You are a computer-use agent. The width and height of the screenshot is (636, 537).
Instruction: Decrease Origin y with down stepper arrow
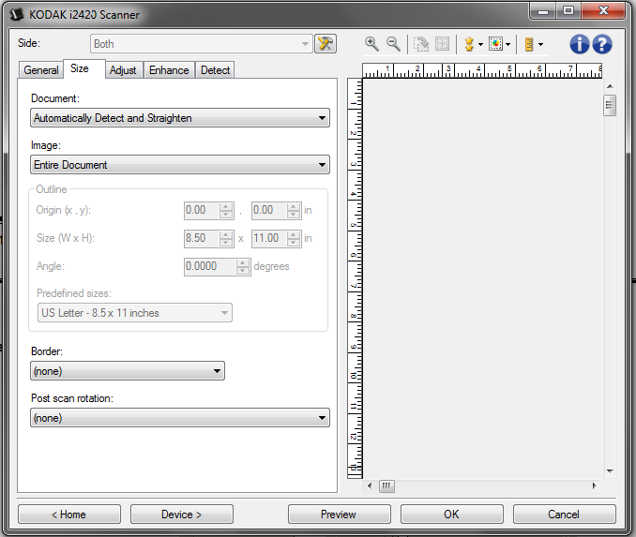coord(294,215)
